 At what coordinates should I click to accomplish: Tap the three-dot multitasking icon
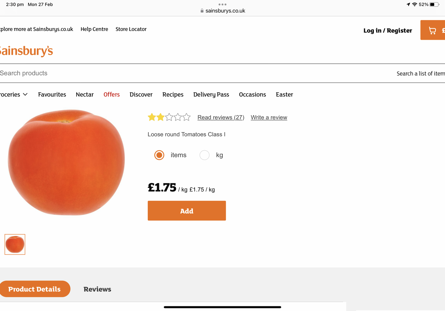click(222, 4)
